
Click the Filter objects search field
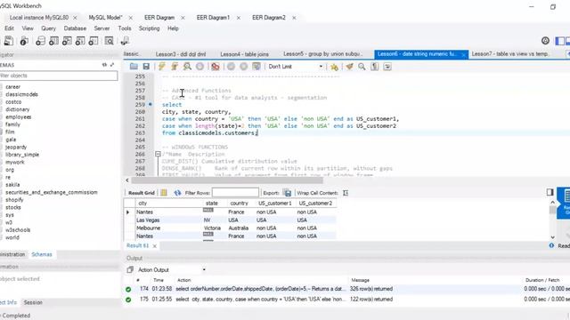(58, 76)
